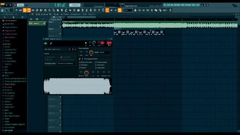Viewport: 240px width, 135px height.
Task: Open the TOOLS menu
Action: 193,5
